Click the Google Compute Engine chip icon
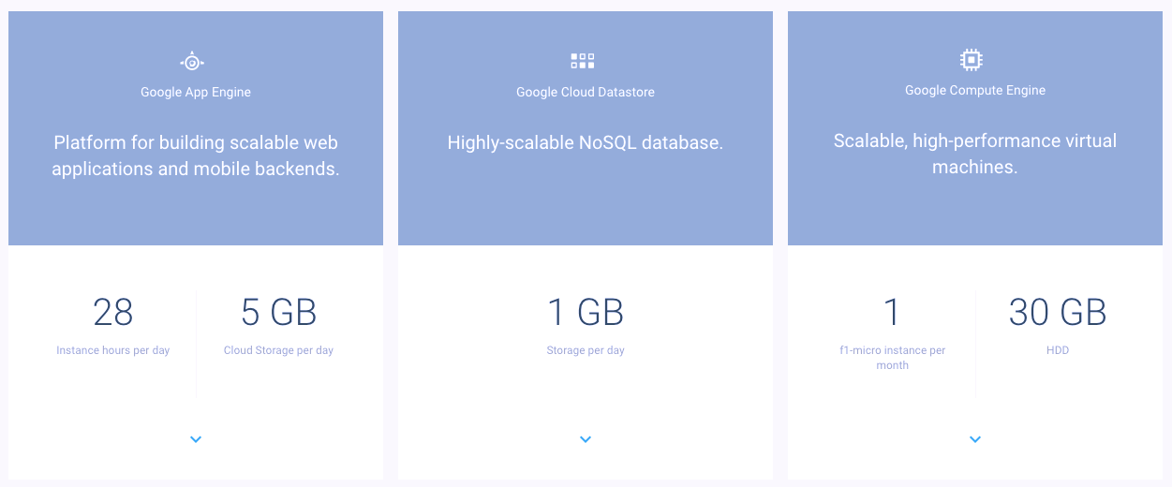This screenshot has height=487, width=1172. click(x=972, y=61)
